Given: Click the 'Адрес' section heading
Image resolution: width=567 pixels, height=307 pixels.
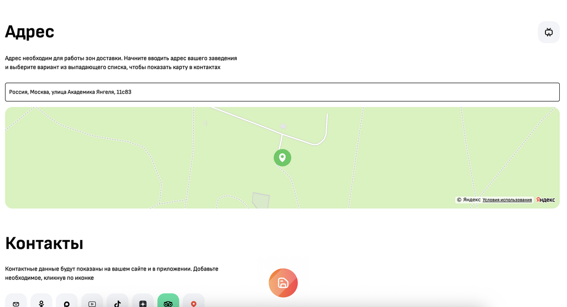Looking at the screenshot, I should click(x=30, y=32).
